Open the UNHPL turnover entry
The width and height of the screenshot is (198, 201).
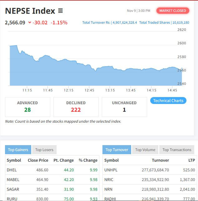pos(111,170)
